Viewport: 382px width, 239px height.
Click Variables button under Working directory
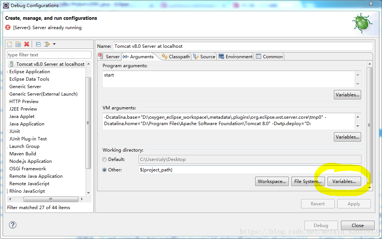click(344, 181)
